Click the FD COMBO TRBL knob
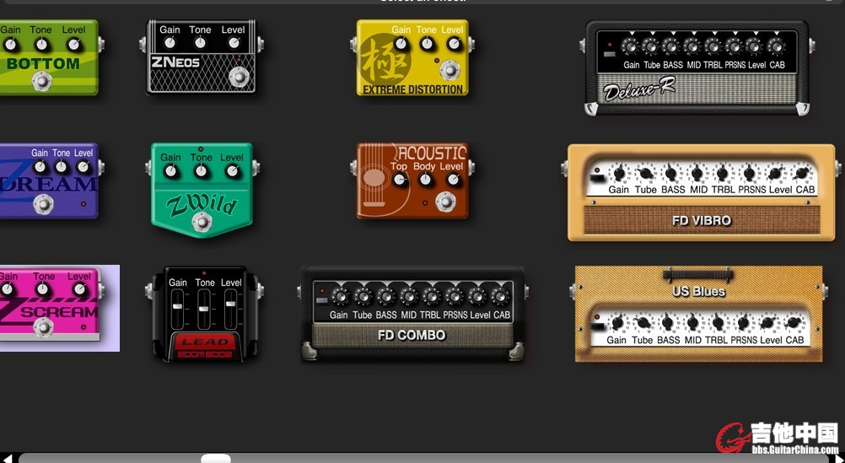Viewport: 845px width, 463px height. 431,296
